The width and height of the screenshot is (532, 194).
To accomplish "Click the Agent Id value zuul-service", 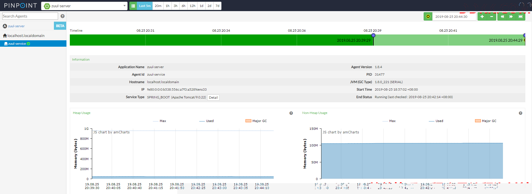I will tap(156, 74).
